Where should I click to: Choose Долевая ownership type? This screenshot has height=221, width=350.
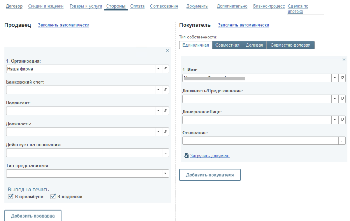click(x=254, y=45)
